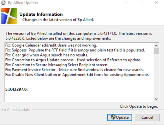This screenshot has width=164, height=125.
Task: Cancel the Bp Allied update
Action: pos(147,118)
